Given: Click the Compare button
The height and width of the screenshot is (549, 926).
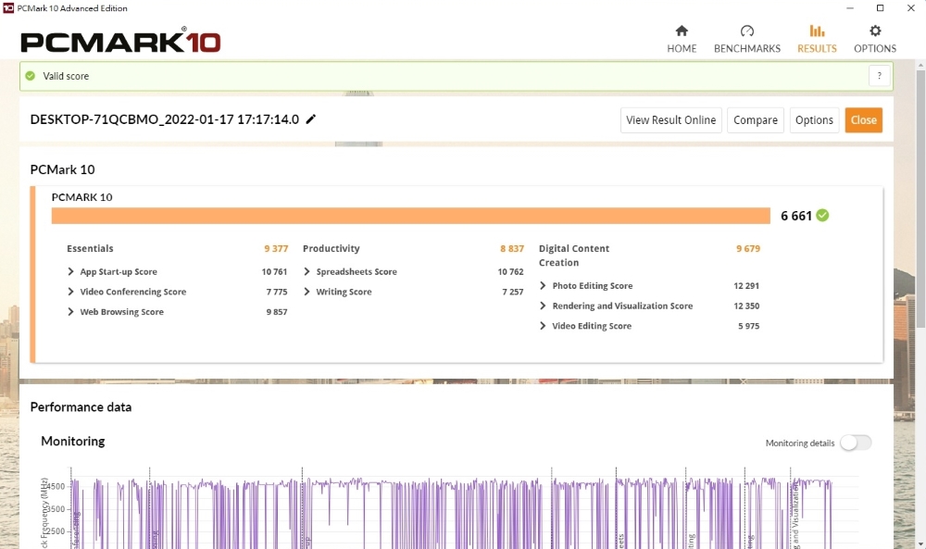Looking at the screenshot, I should tap(755, 120).
